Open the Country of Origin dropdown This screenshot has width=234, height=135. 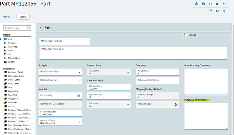(60, 122)
